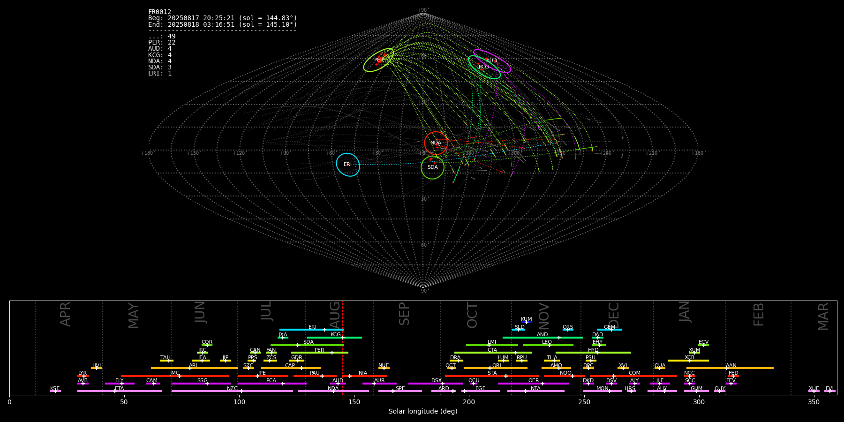This screenshot has width=844, height=422.
Task: Click the URS shower label in timeline
Action: coord(630,389)
